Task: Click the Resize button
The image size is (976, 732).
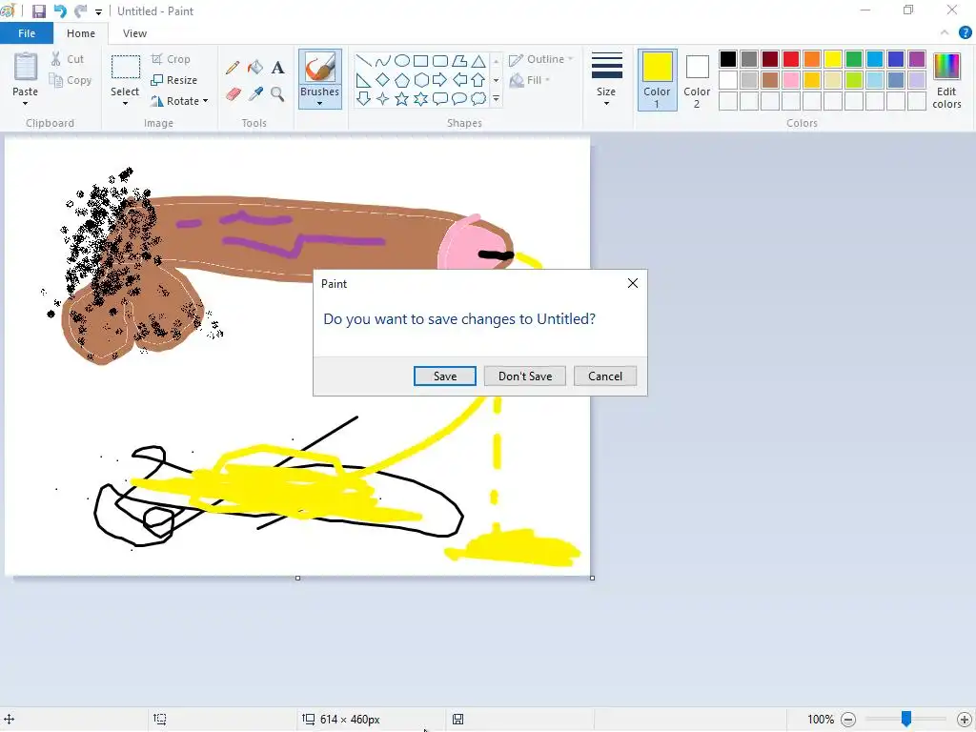Action: [174, 80]
